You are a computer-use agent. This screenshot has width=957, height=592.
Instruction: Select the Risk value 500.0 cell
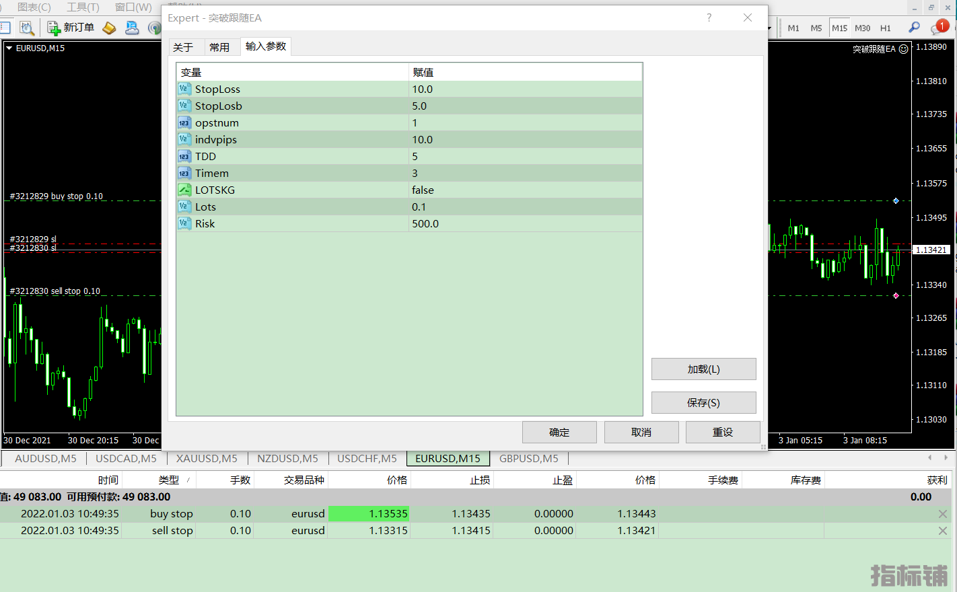click(526, 223)
